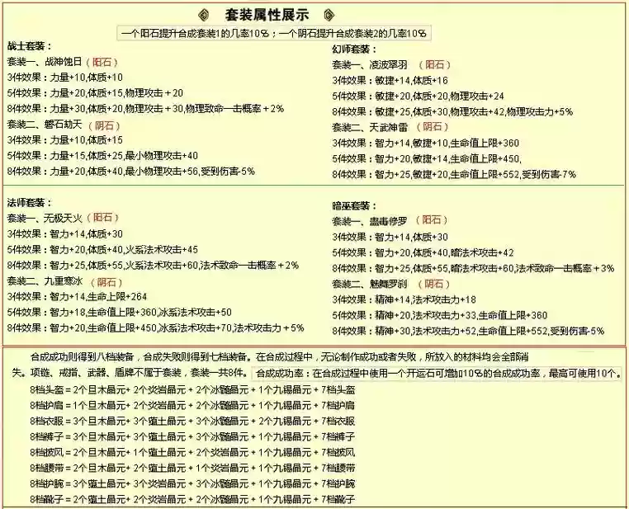
Task: Select the line containing '敏捷+20,体质+20,物理攻击+24'
Action: [418, 96]
